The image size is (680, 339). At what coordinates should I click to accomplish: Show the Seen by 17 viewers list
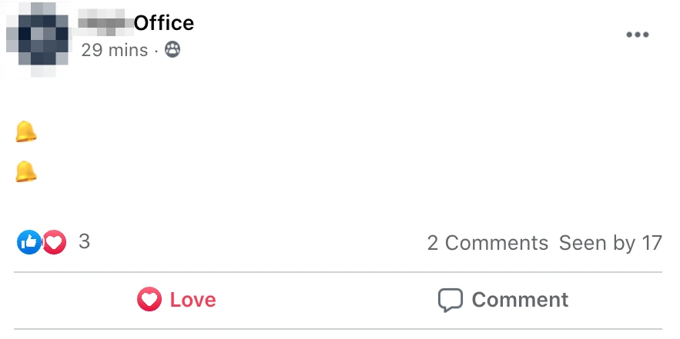click(x=610, y=243)
